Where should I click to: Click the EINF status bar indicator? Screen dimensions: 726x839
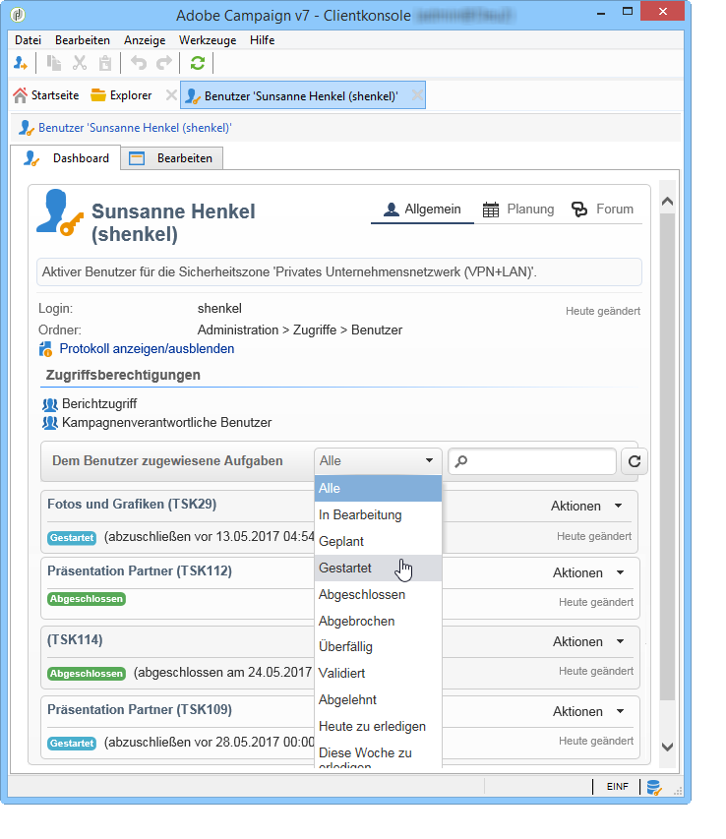pyautogui.click(x=618, y=787)
